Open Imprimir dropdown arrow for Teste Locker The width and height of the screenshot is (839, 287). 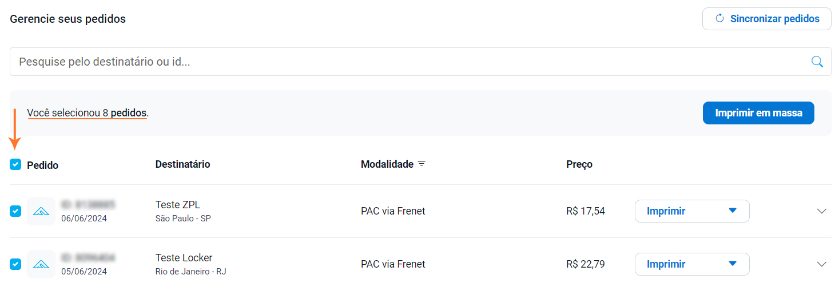point(733,264)
